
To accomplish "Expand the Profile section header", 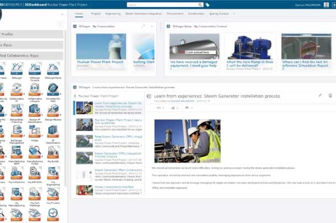I will [31, 34].
